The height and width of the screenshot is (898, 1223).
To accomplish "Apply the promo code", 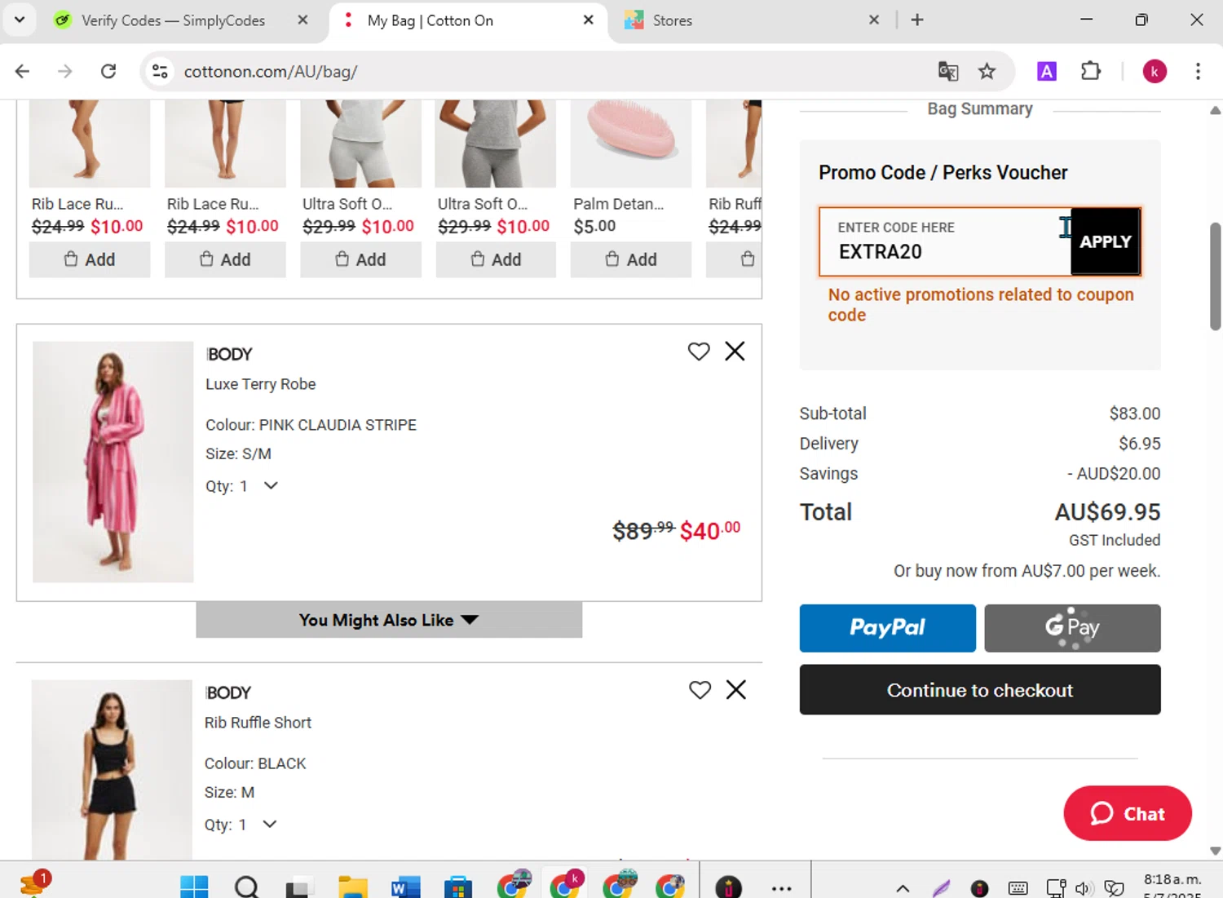I will (1105, 241).
